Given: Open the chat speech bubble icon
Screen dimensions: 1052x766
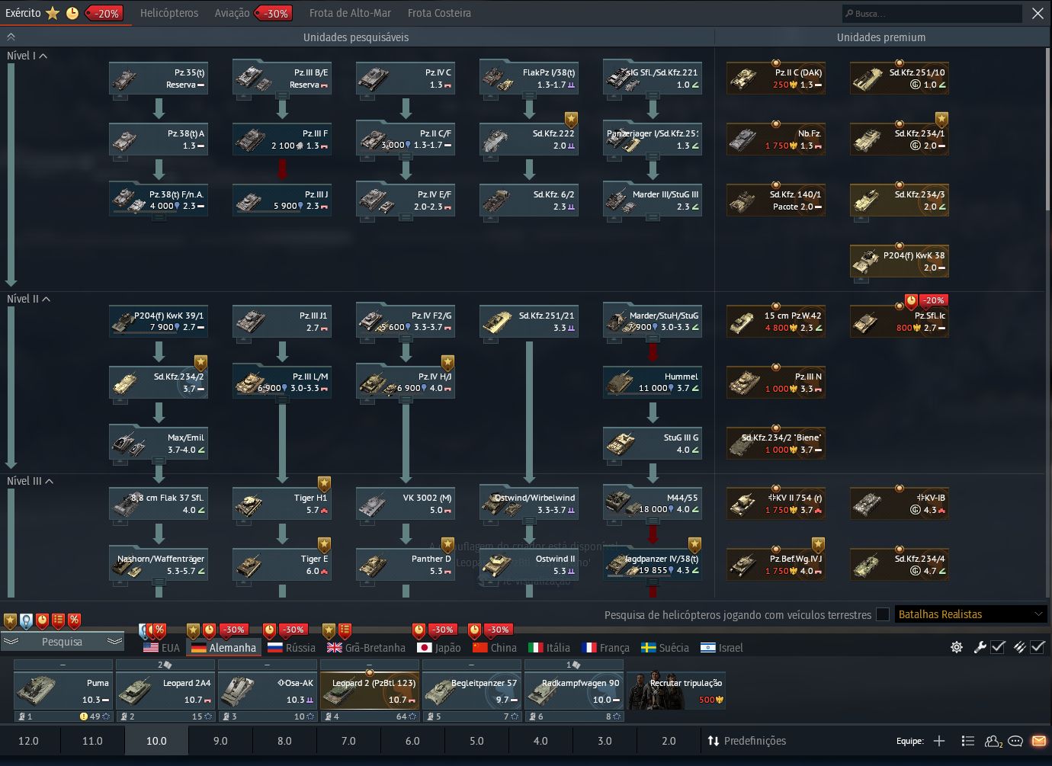Looking at the screenshot, I should click(1015, 741).
